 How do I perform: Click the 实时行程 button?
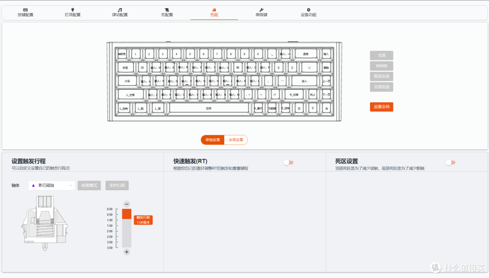(117, 185)
